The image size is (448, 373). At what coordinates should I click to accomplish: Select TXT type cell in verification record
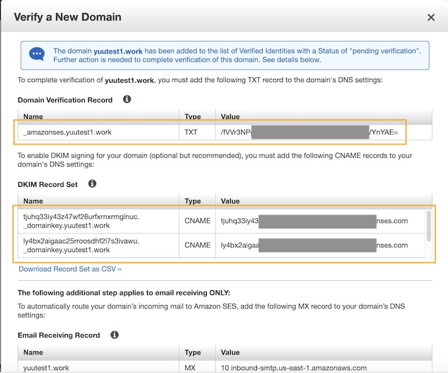coord(191,132)
